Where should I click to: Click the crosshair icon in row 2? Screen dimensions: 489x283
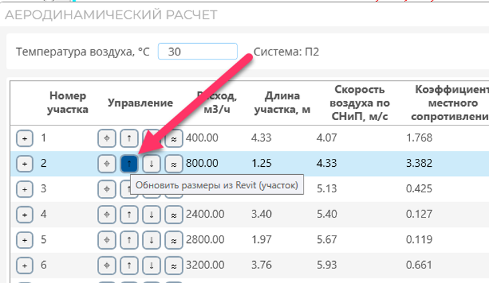(x=106, y=164)
